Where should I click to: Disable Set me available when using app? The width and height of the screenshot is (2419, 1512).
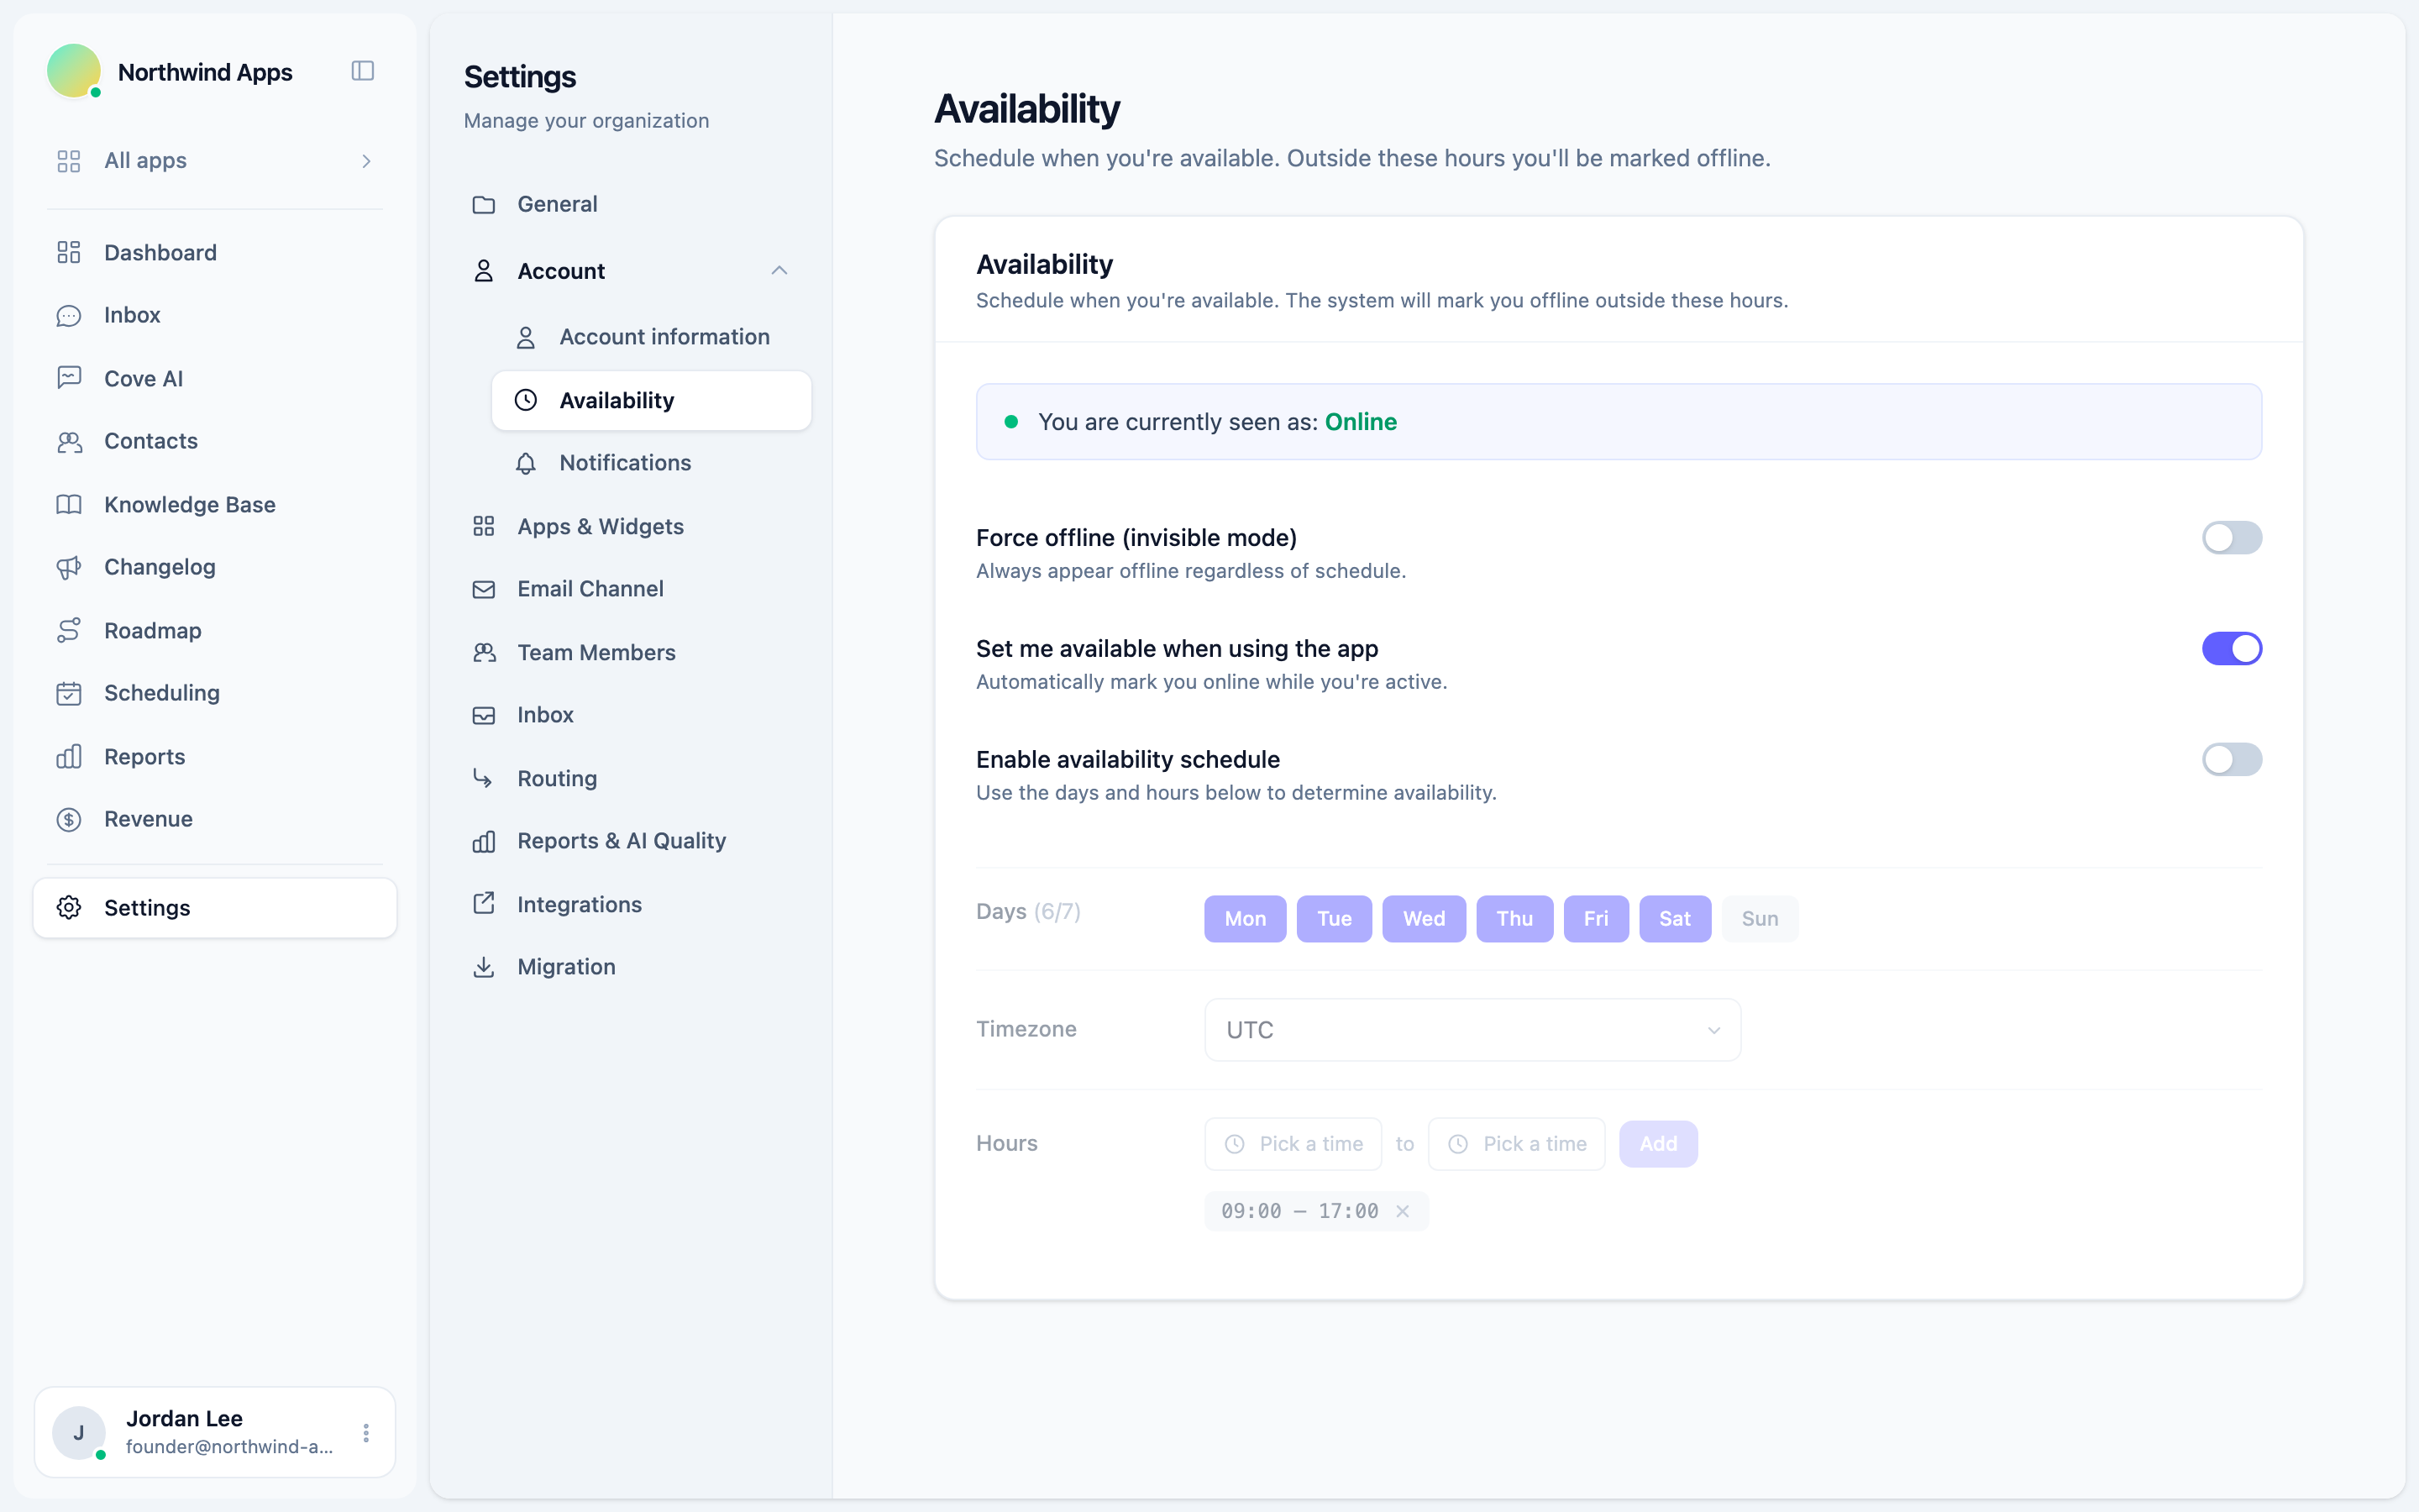tap(2231, 649)
